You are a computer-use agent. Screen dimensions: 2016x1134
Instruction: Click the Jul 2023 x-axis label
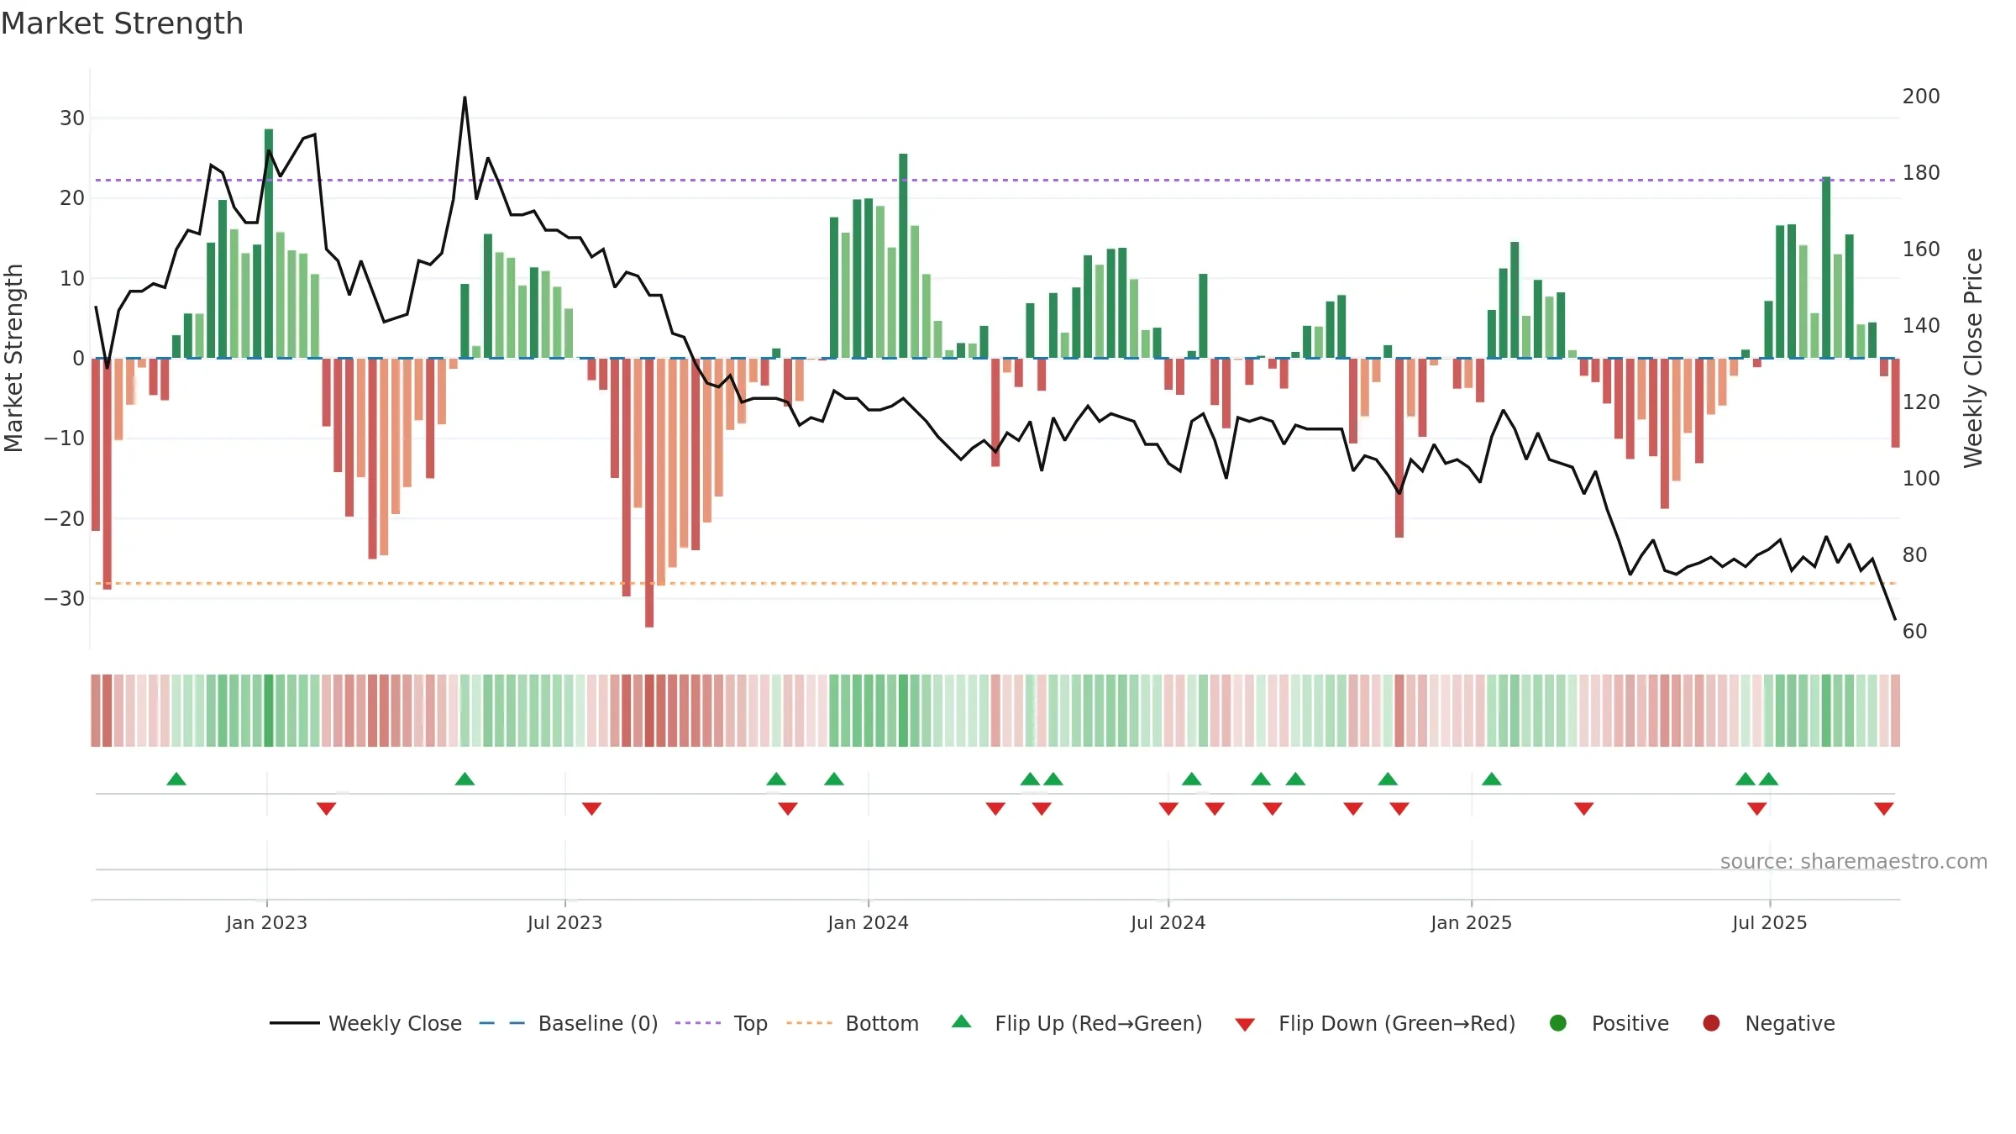click(x=564, y=923)
